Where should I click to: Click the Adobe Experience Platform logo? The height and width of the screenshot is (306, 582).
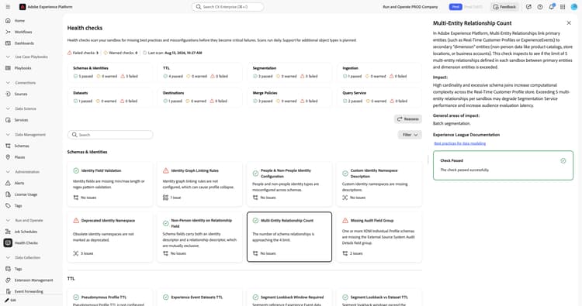23,7
